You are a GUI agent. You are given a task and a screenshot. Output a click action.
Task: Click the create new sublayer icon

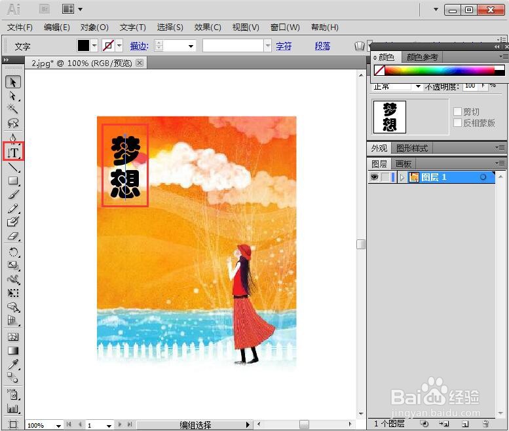pyautogui.click(x=444, y=424)
